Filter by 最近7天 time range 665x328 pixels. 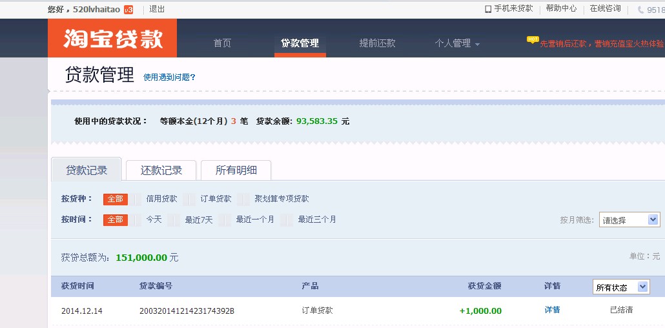click(x=199, y=220)
